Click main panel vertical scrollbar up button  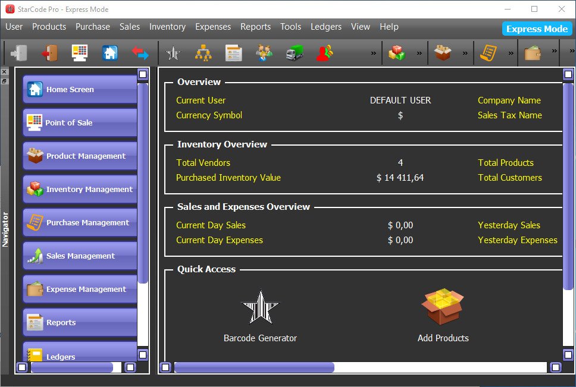(568, 74)
